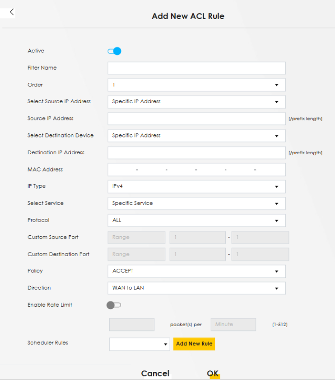Screen dimensions: 335x380
Task: Open the Order dropdown
Action: pyautogui.click(x=196, y=85)
